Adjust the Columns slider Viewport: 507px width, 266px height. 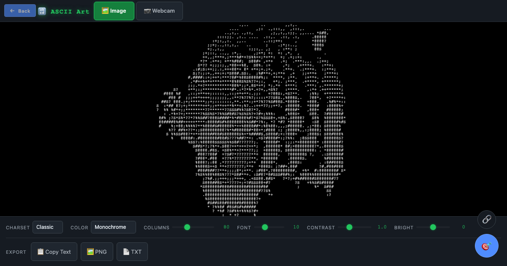[x=193, y=227]
